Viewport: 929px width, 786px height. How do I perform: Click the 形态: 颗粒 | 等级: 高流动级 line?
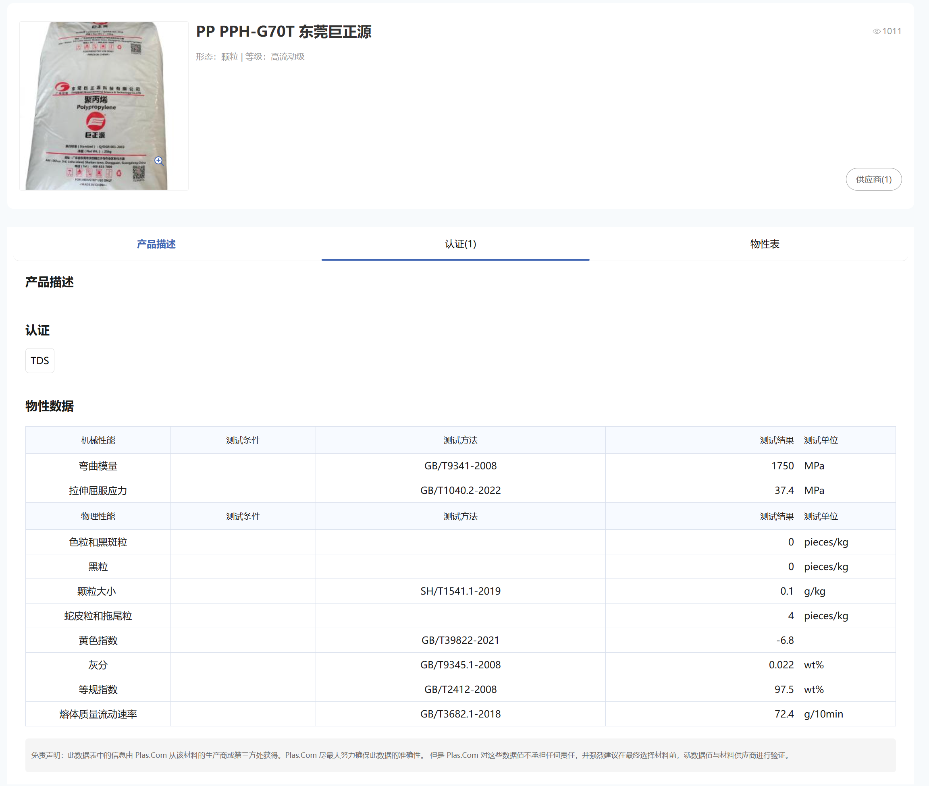coord(250,56)
